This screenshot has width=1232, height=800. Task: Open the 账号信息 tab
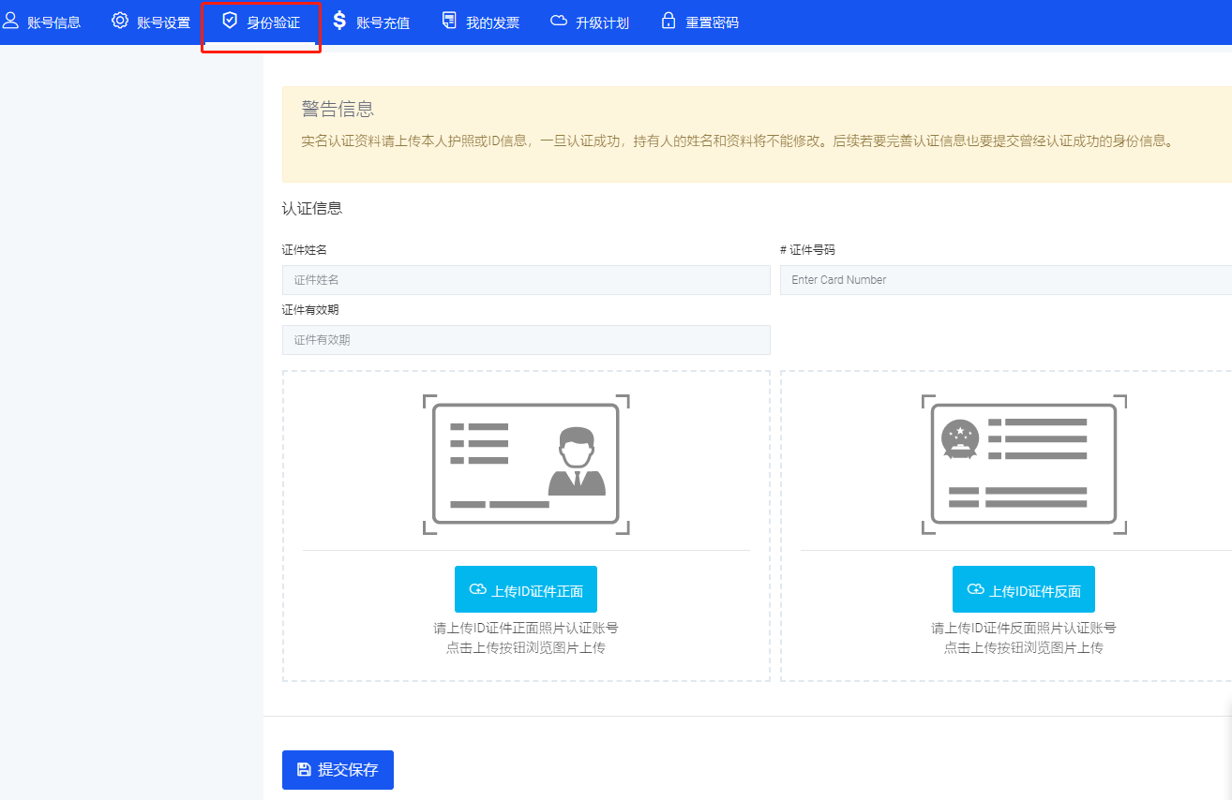[x=42, y=22]
